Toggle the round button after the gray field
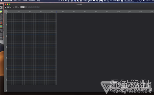This screenshot has width=154, height=95. [x=19, y=7]
